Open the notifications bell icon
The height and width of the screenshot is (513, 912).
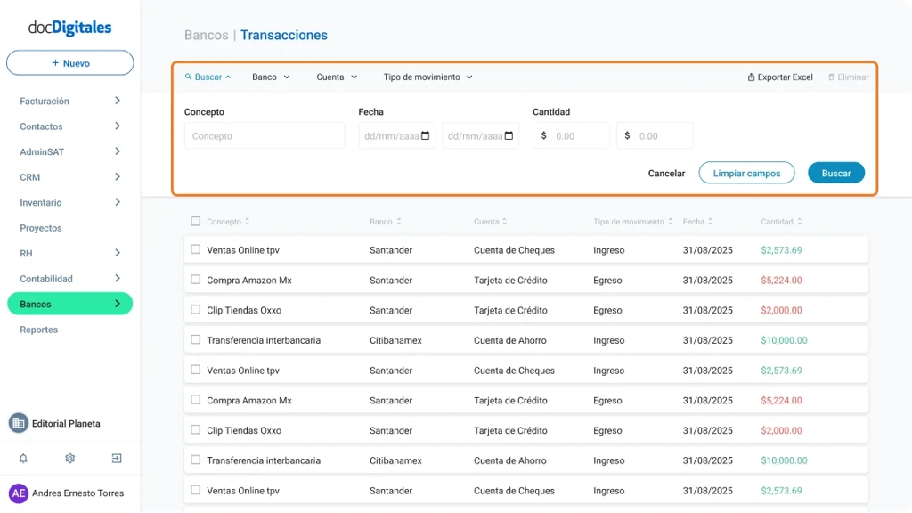pyautogui.click(x=25, y=458)
